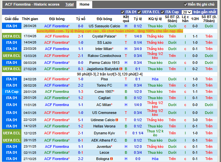The image size is (221, 162).
Task: Open SS Lazio team link
Action: [104, 42]
